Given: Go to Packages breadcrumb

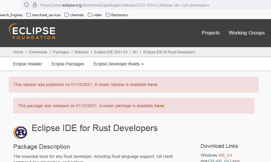Looking at the screenshot, I should click(61, 52).
